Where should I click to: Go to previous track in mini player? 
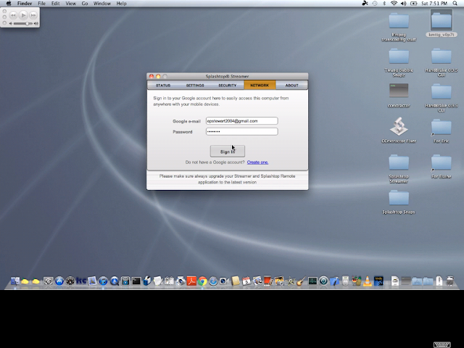pyautogui.click(x=13, y=14)
